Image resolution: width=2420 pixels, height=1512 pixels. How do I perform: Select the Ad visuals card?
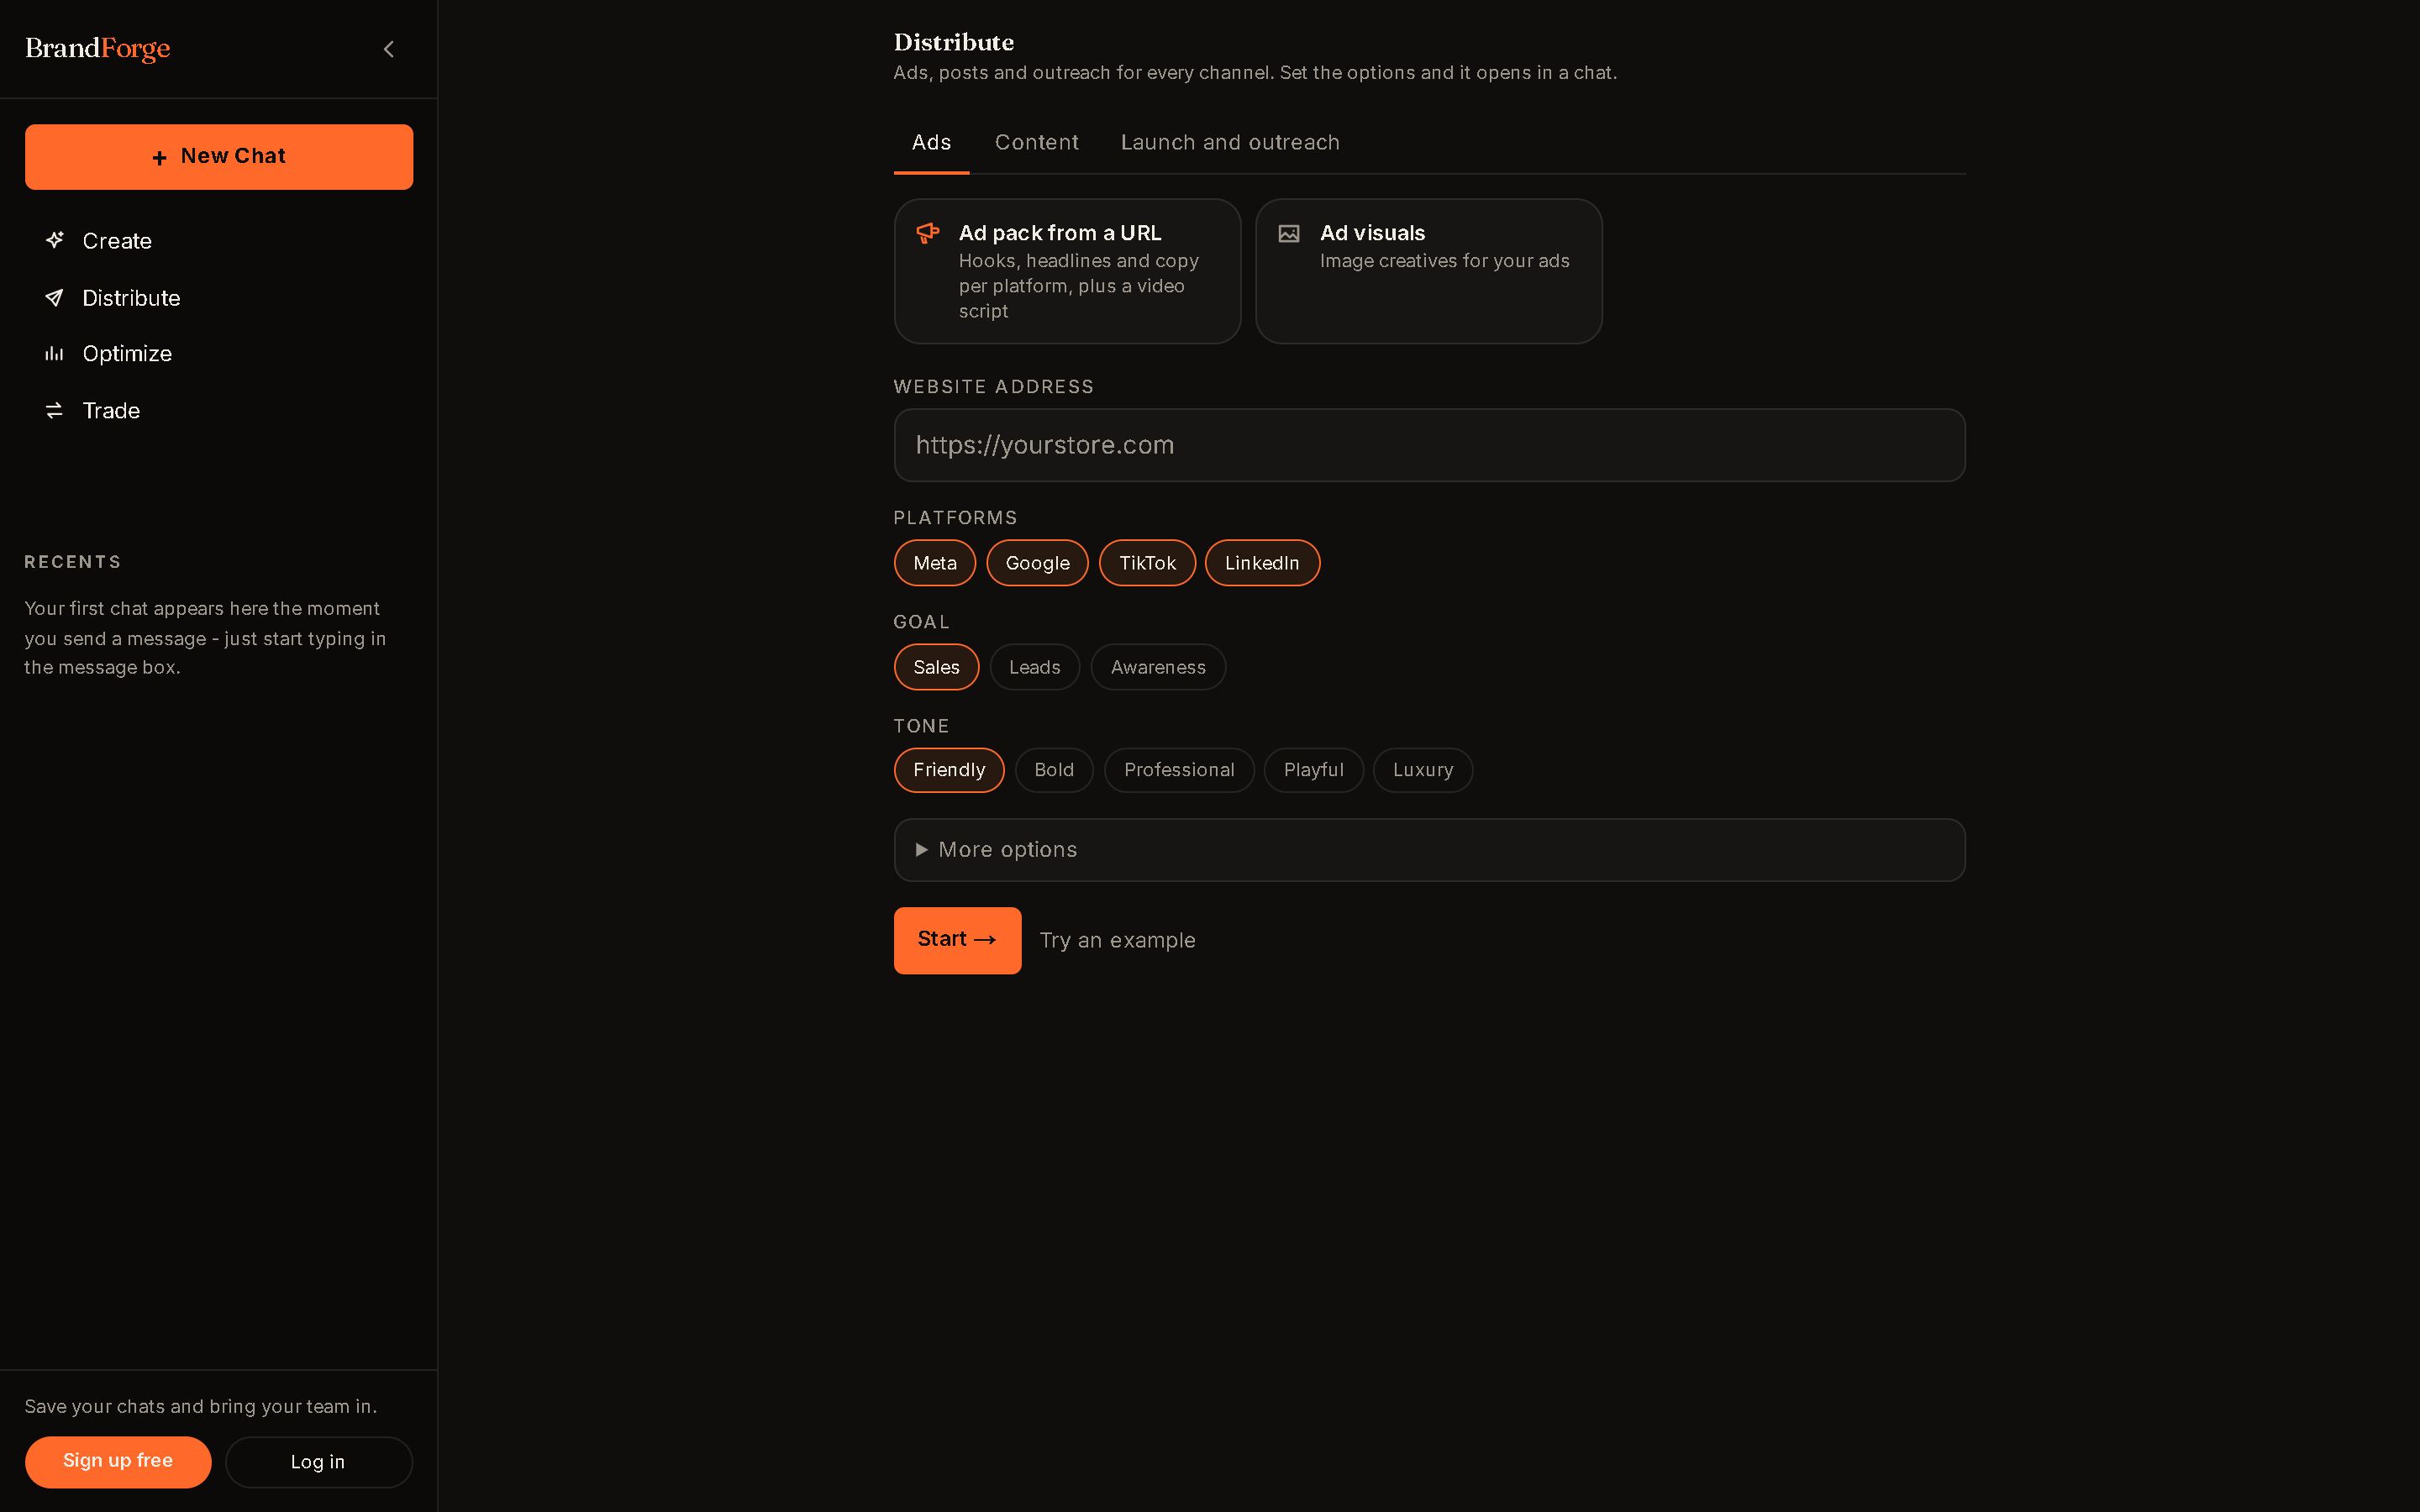click(x=1428, y=271)
